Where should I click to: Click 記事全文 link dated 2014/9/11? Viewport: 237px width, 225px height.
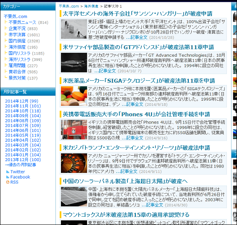click(x=127, y=171)
